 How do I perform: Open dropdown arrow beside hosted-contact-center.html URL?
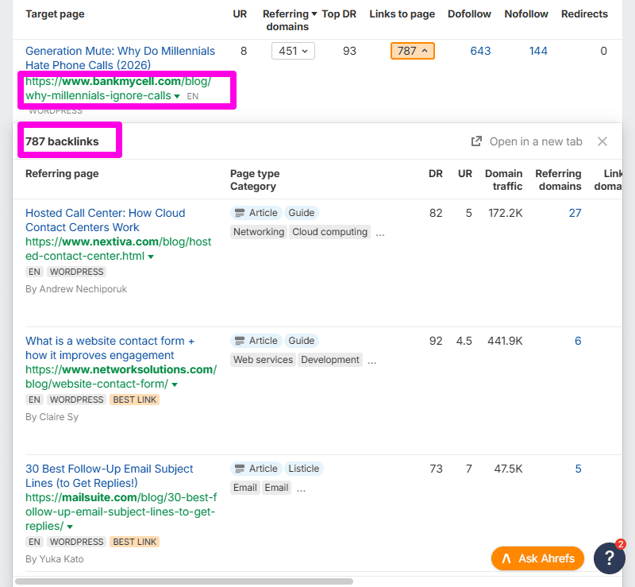(x=151, y=257)
